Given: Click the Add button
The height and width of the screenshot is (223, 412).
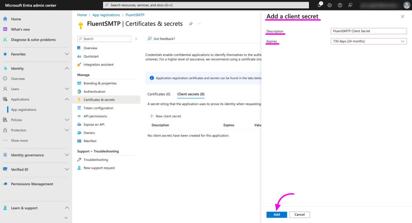Looking at the screenshot, I should coord(276,215).
